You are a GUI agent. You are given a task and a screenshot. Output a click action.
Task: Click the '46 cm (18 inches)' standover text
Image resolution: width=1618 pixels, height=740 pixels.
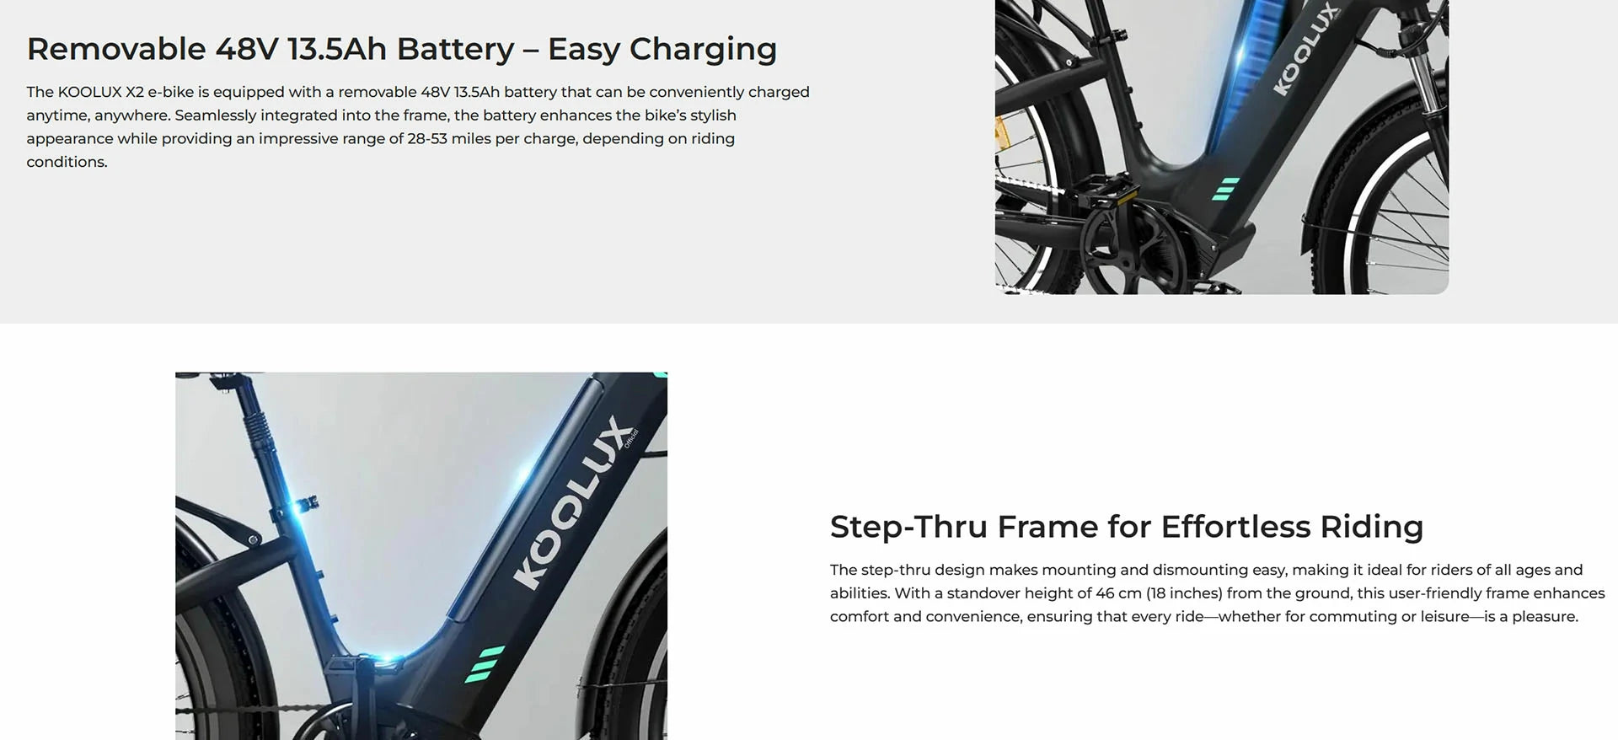click(1159, 593)
